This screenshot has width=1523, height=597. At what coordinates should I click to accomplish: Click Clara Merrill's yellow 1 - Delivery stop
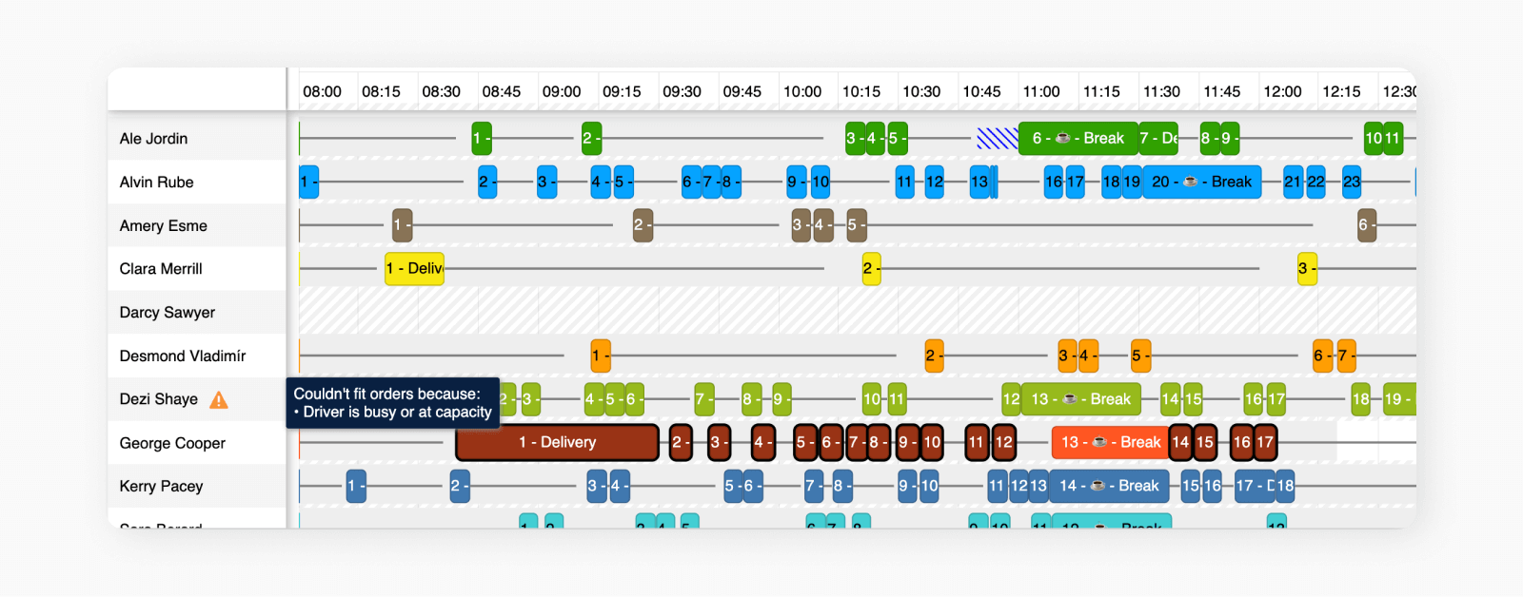coord(414,269)
